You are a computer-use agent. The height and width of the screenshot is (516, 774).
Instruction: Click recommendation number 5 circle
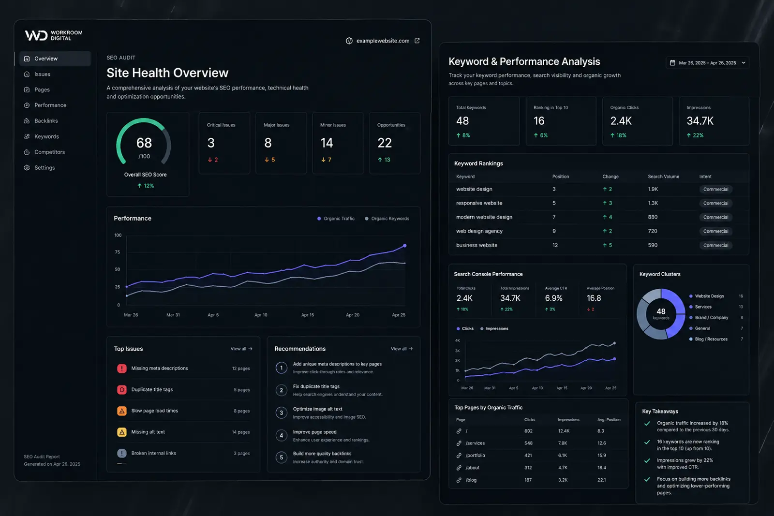(282, 457)
